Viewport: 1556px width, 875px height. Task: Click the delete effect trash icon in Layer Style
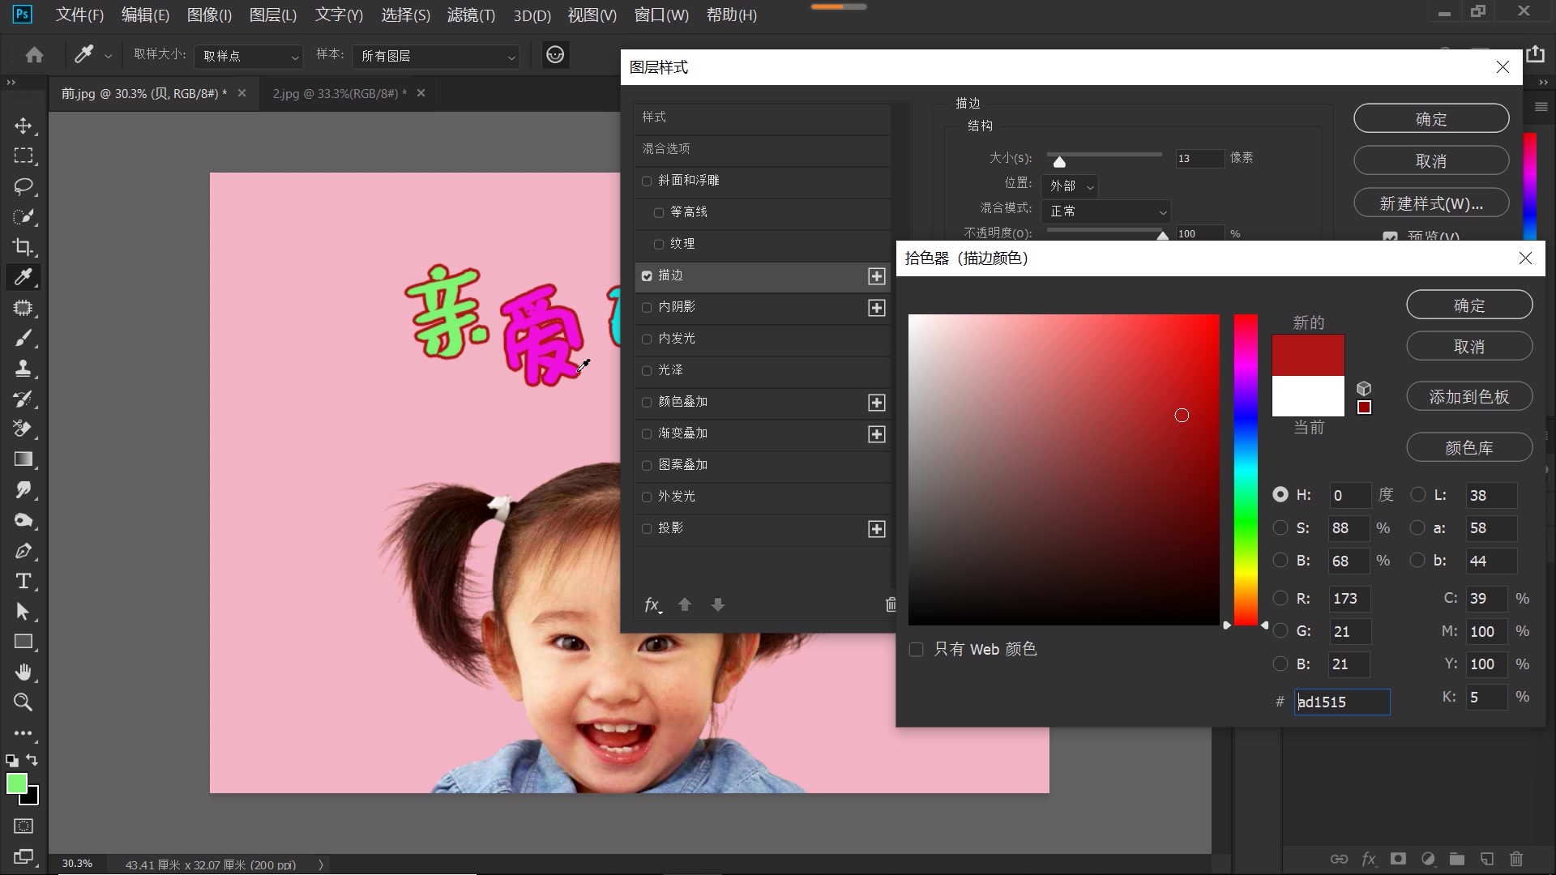pyautogui.click(x=891, y=604)
